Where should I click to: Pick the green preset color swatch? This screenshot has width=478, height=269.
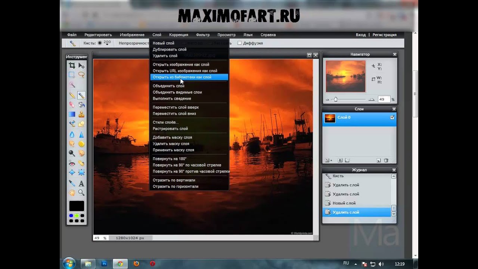77,216
